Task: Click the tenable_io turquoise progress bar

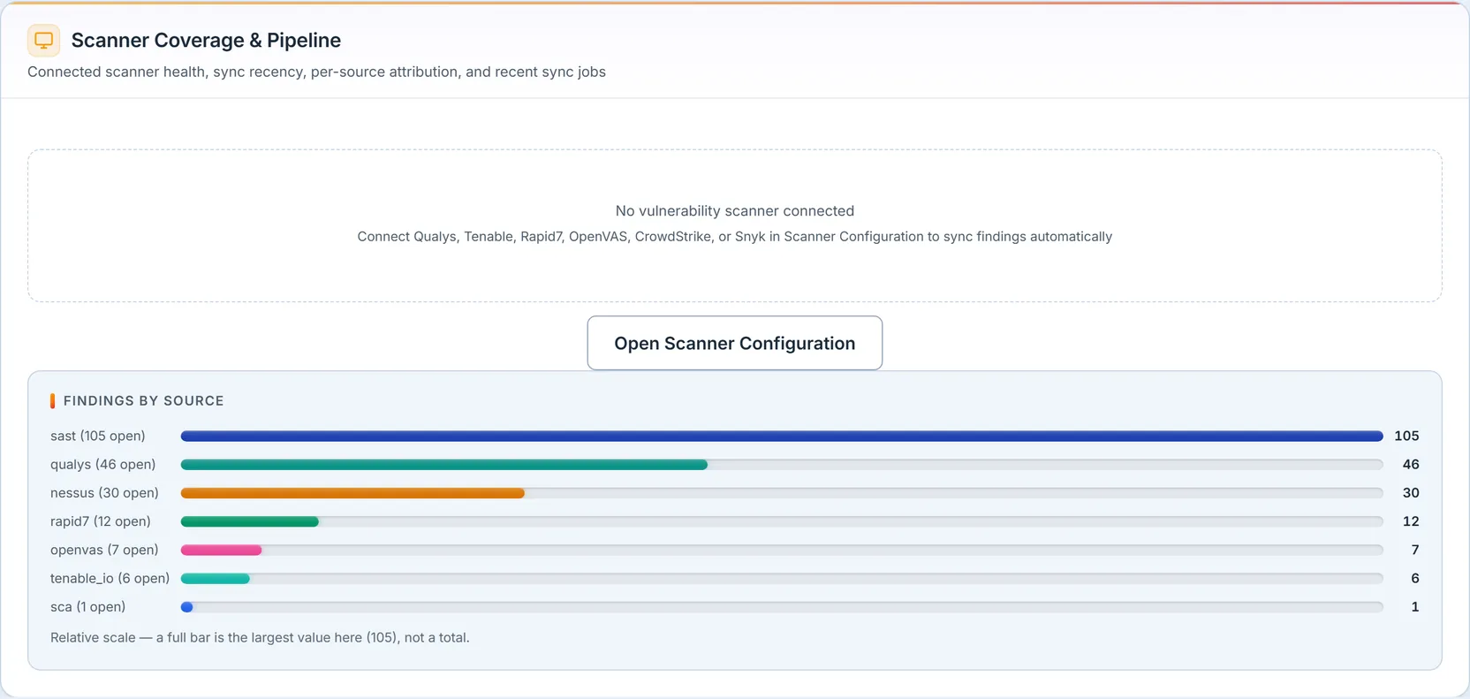Action: tap(216, 578)
